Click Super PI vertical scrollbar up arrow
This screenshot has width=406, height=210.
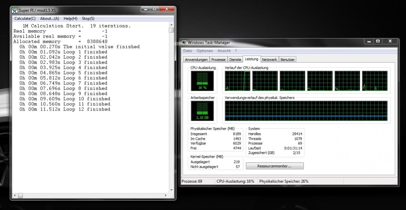point(172,25)
